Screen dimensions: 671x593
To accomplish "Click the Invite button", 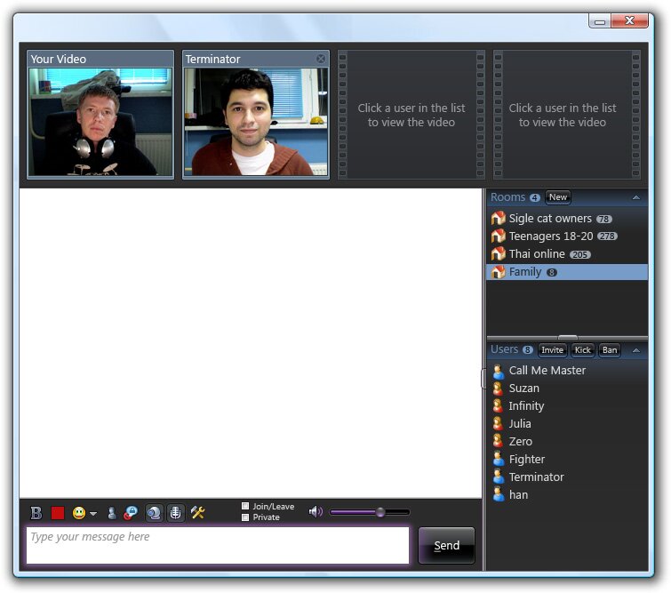I will [552, 349].
